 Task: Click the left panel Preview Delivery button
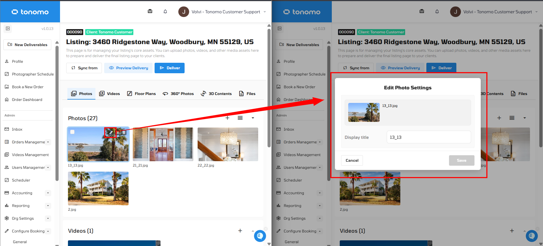128,68
